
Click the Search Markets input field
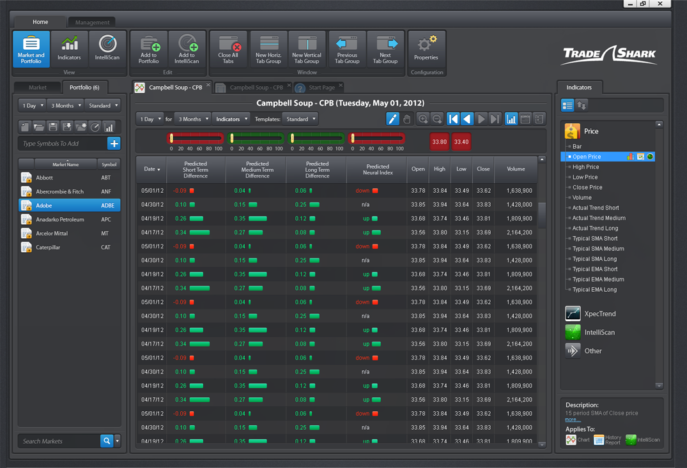59,441
